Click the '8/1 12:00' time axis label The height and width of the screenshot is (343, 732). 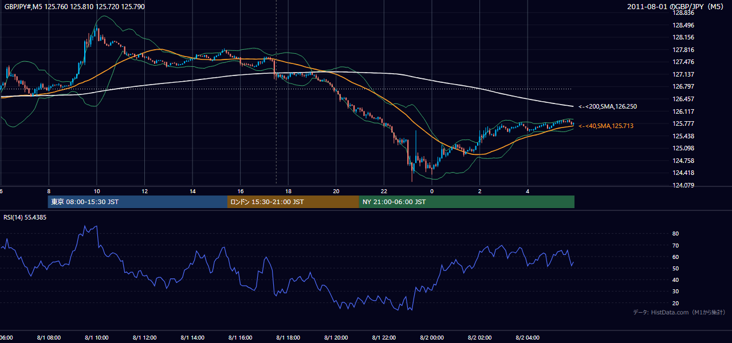144,338
